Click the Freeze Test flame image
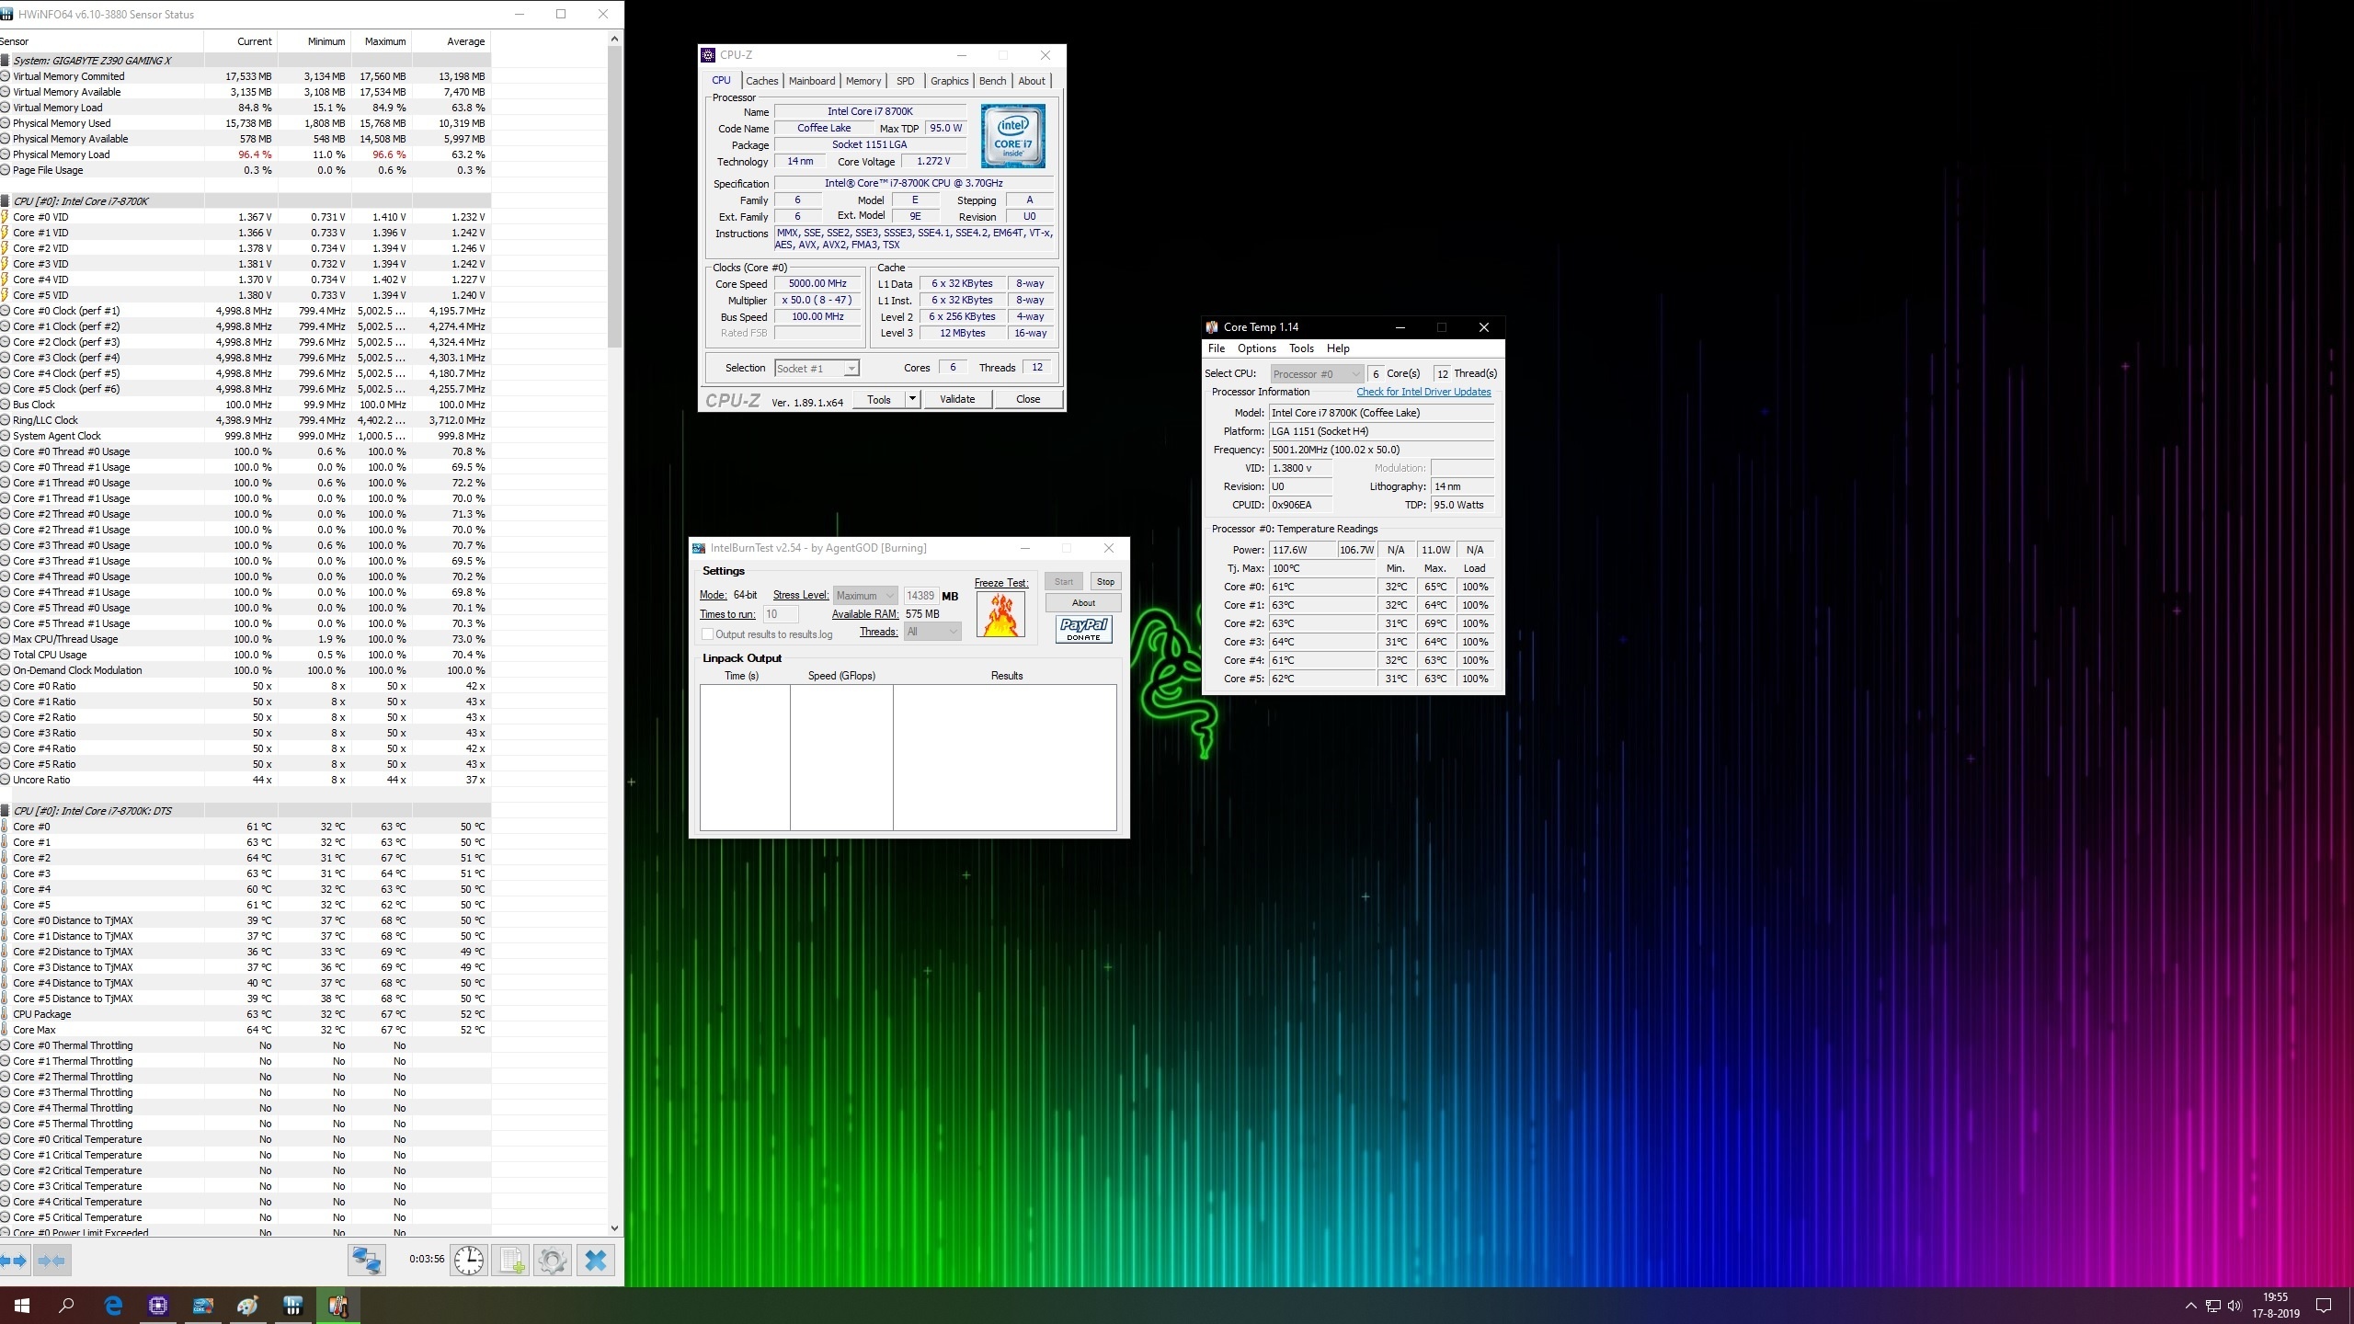The image size is (2354, 1324). 1000,613
